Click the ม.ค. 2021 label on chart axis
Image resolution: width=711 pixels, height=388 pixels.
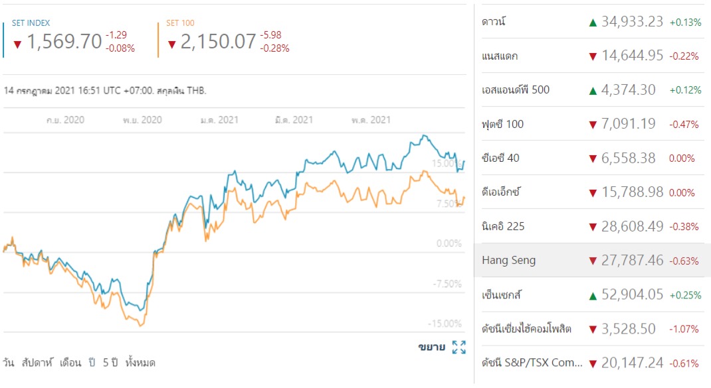click(219, 120)
